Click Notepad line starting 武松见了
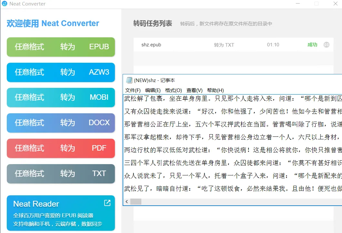 tap(233, 188)
